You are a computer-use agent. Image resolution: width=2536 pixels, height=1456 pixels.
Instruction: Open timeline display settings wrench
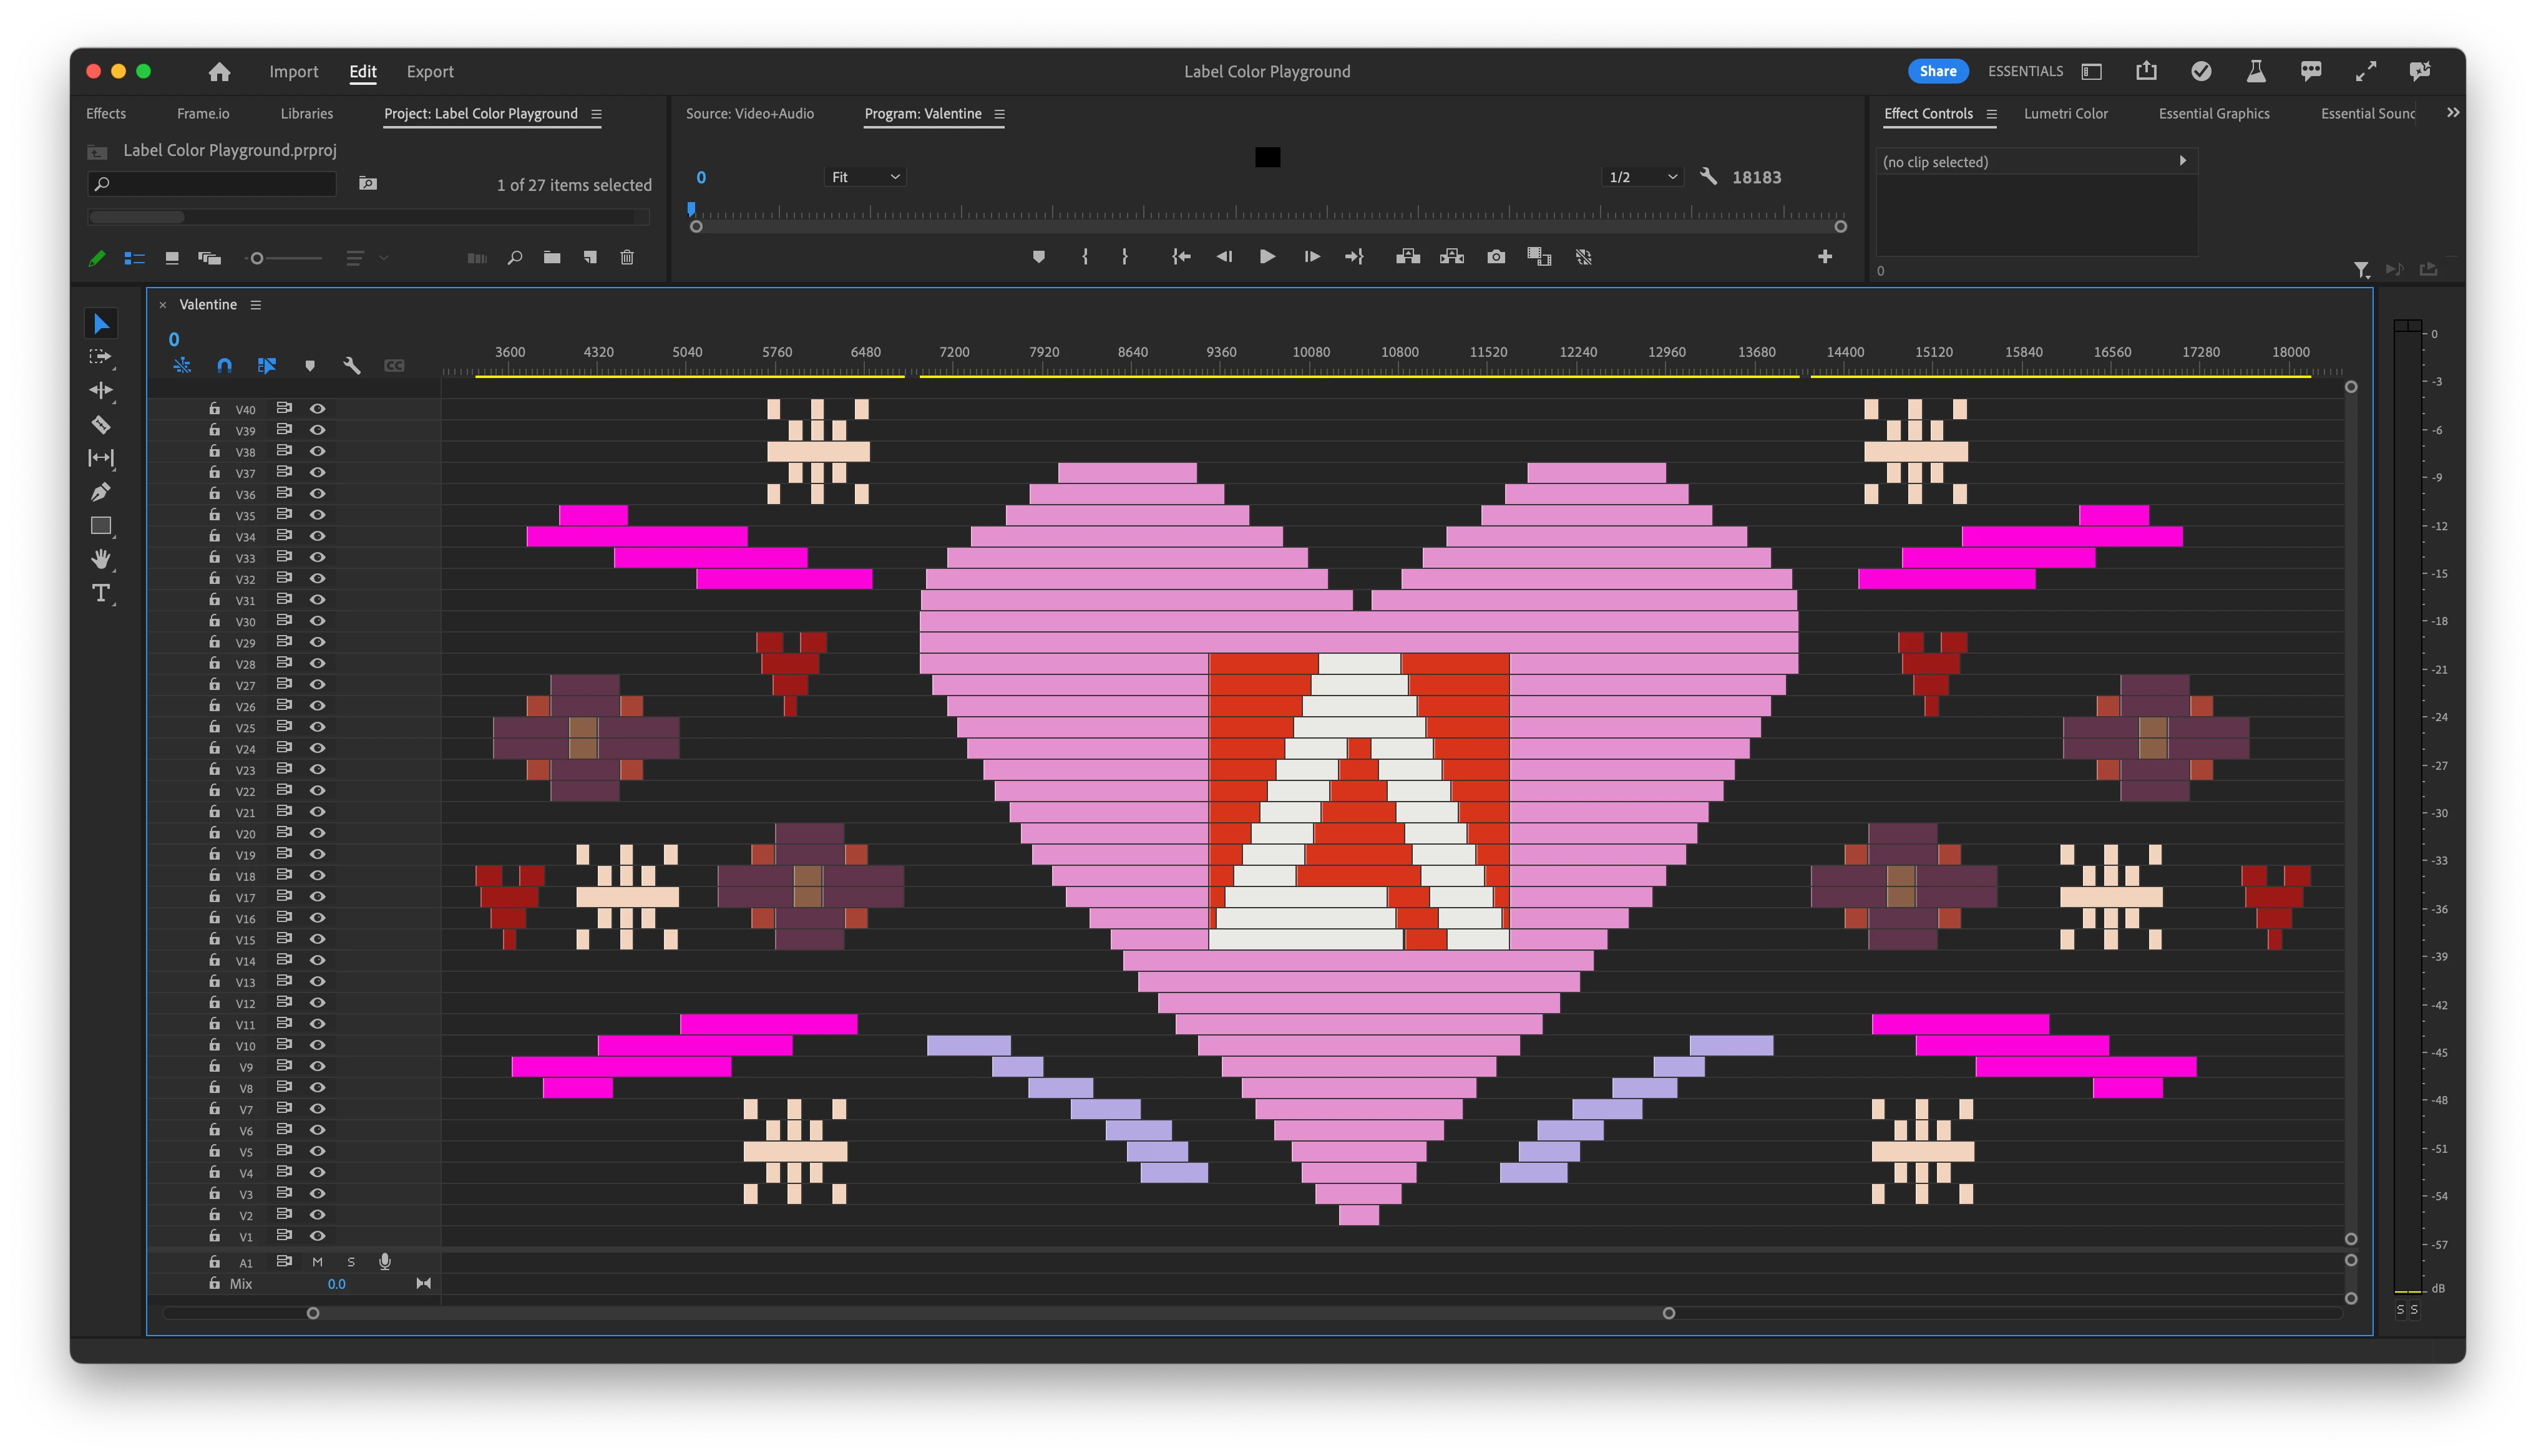[352, 366]
